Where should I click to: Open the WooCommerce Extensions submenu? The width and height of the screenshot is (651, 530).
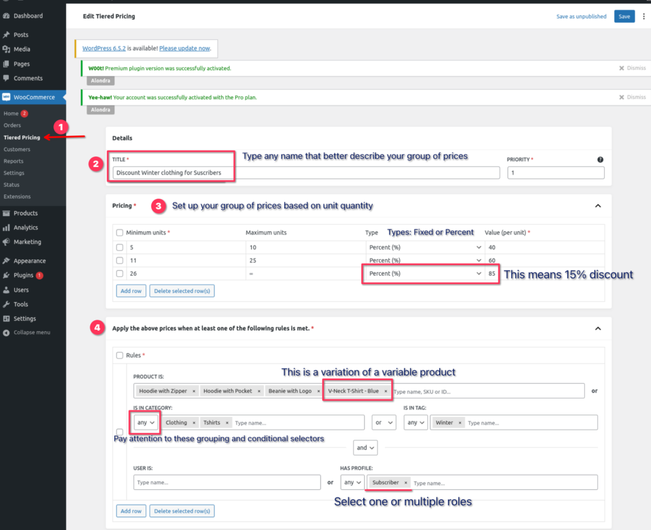(x=17, y=197)
